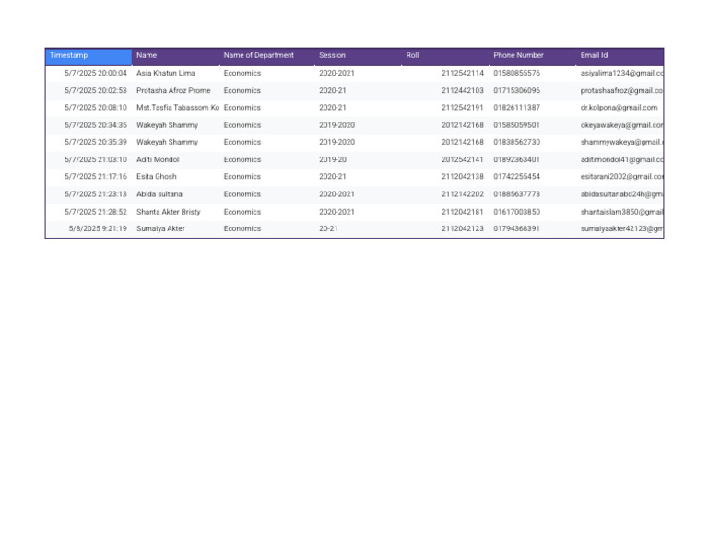Select session 2020-2021 in Abida sultana's row

point(336,194)
